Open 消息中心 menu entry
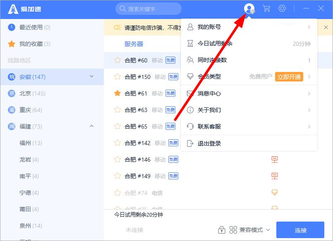333x241 pixels. (x=249, y=93)
